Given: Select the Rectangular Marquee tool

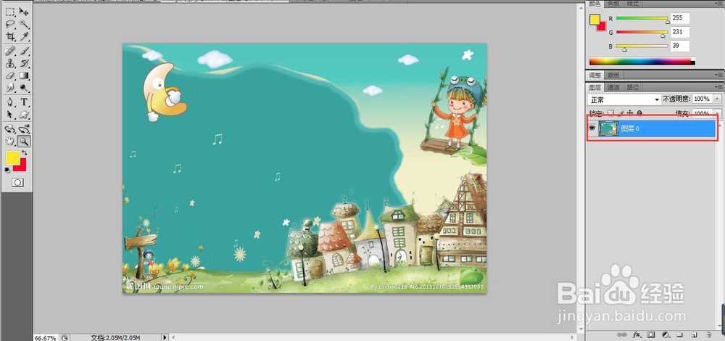Looking at the screenshot, I should (x=9, y=12).
